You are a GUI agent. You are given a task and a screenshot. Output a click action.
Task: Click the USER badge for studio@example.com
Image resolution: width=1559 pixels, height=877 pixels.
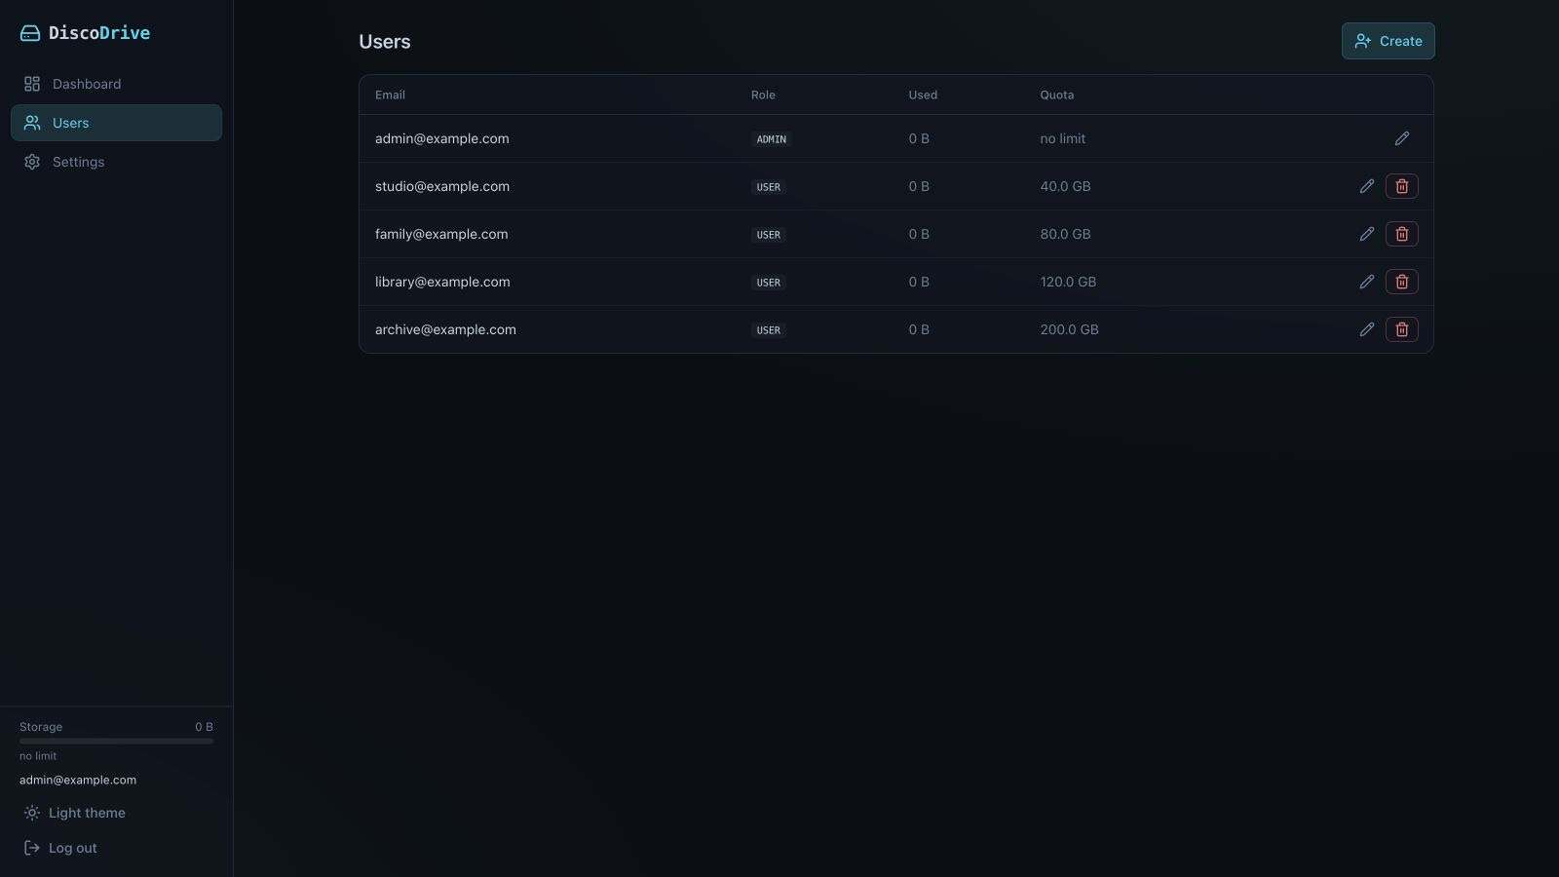(x=769, y=187)
